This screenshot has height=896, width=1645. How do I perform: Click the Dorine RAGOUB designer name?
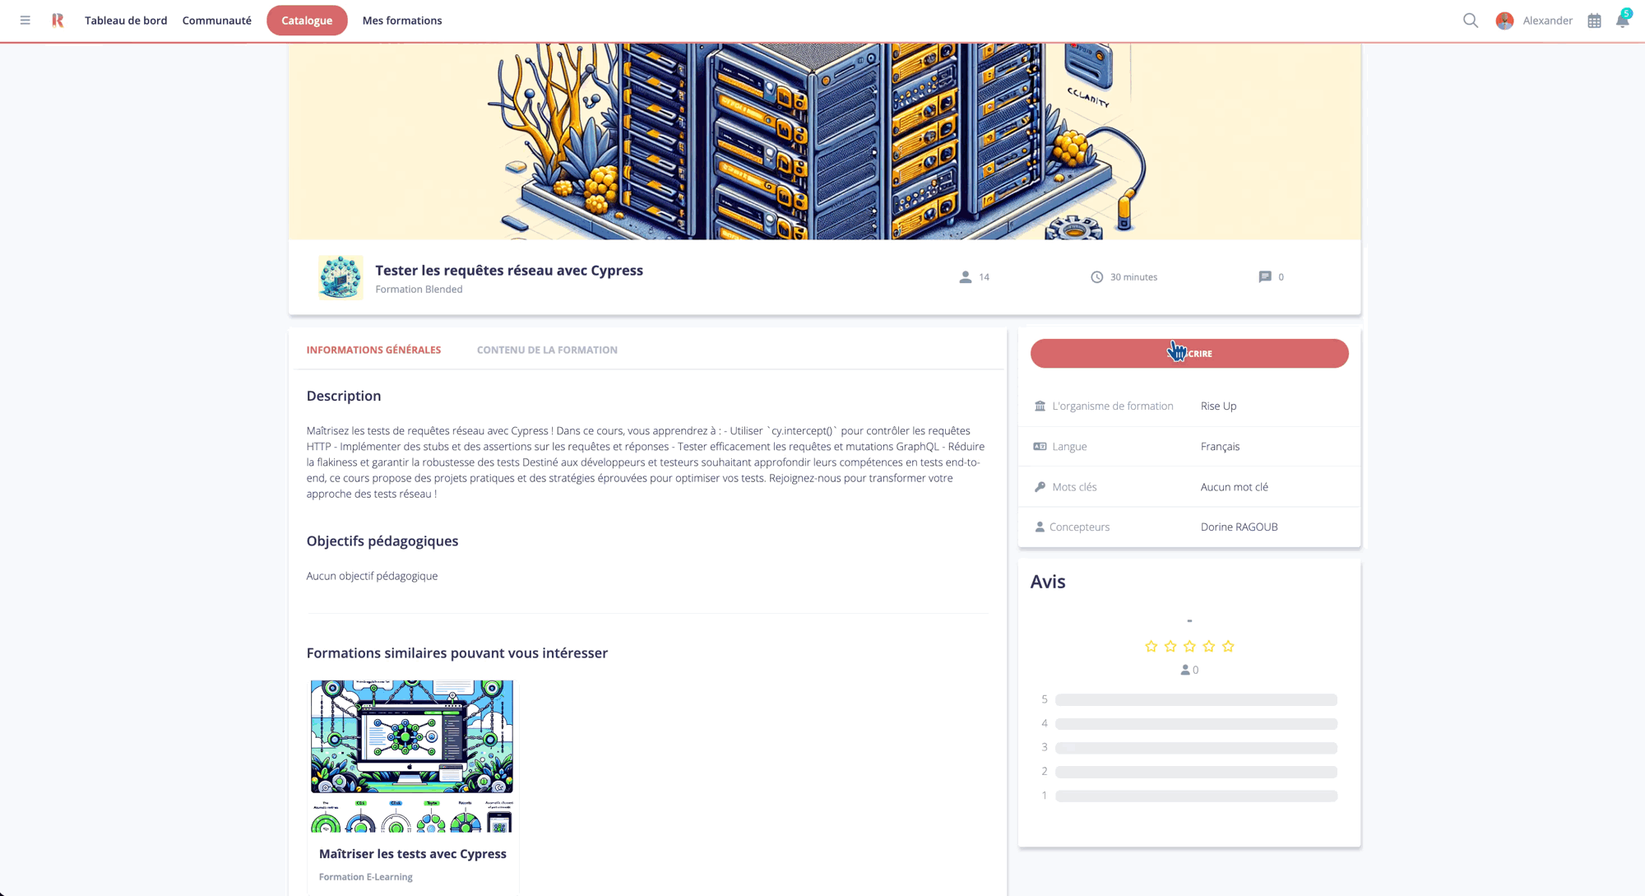(1239, 527)
